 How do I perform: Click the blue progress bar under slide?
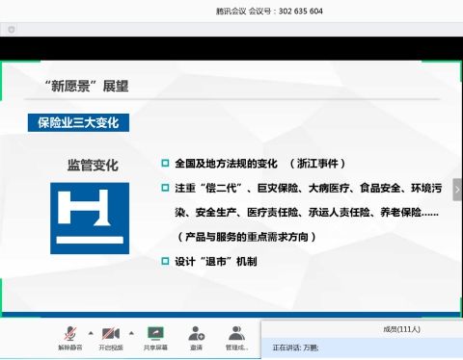(231, 315)
